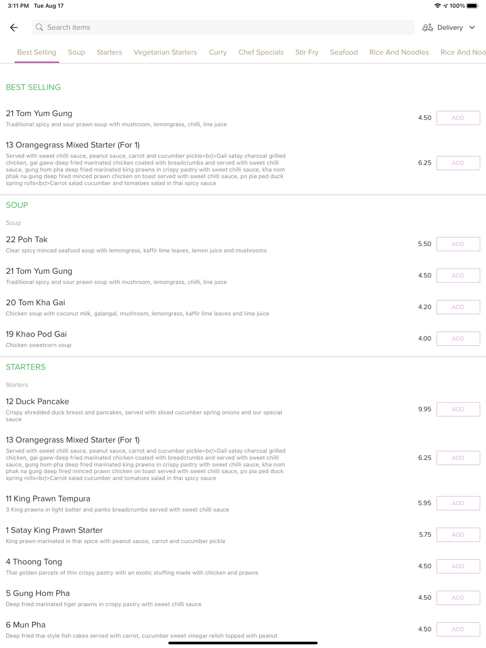Add 22 Poh Tak to order
This screenshot has height=648, width=486.
point(458,244)
